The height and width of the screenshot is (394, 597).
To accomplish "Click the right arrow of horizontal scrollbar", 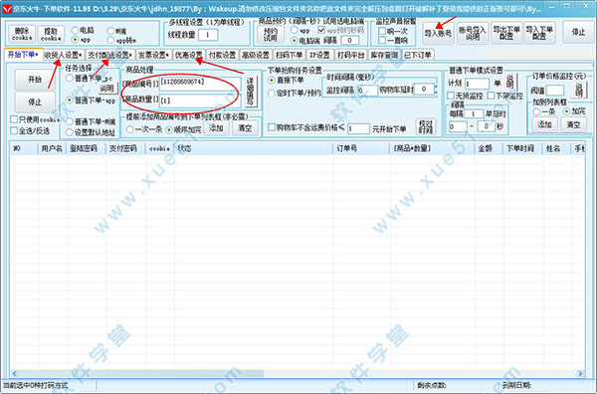I will [x=580, y=373].
